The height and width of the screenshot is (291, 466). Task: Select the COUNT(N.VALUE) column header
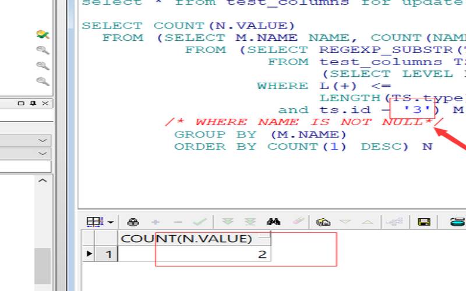(186, 239)
